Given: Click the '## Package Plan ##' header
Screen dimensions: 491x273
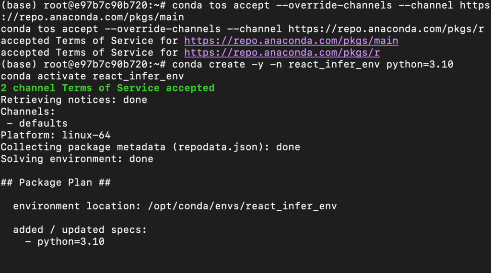Looking at the screenshot, I should click(x=56, y=182).
